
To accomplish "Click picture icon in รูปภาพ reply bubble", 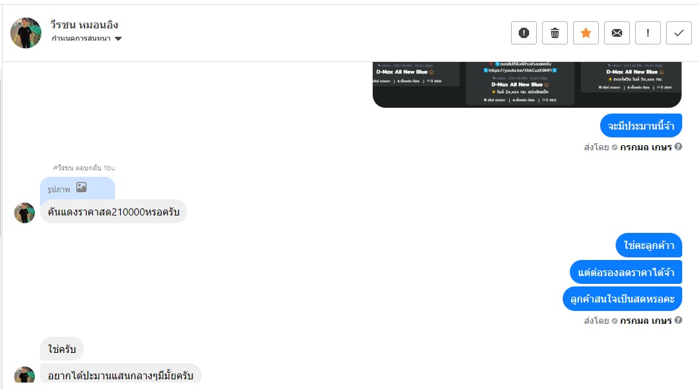I will [x=81, y=187].
